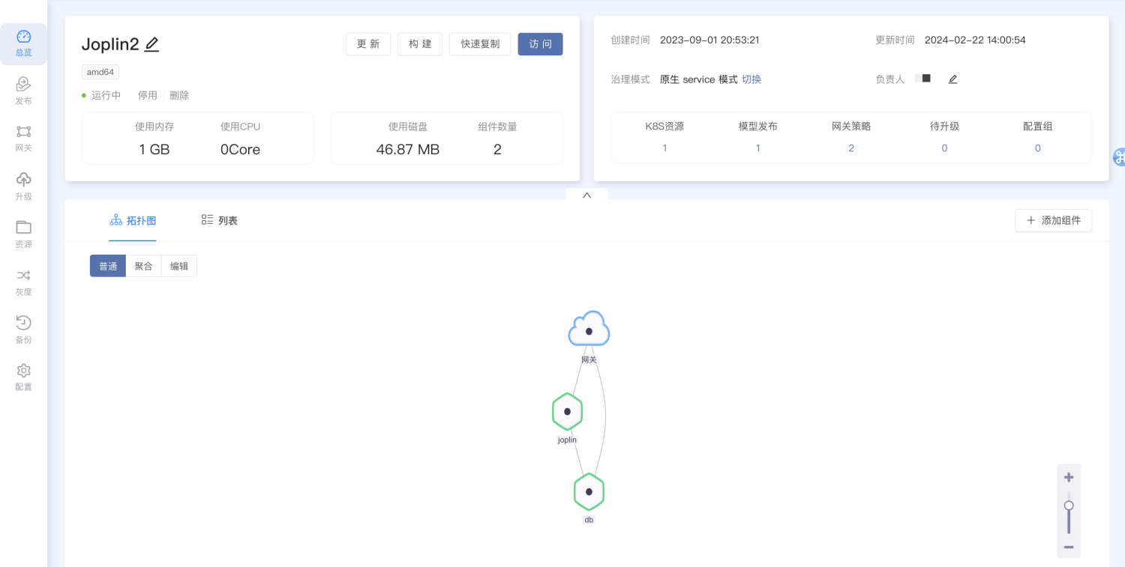
Task: Click the 46.87 MB disk usage value
Action: pos(408,149)
